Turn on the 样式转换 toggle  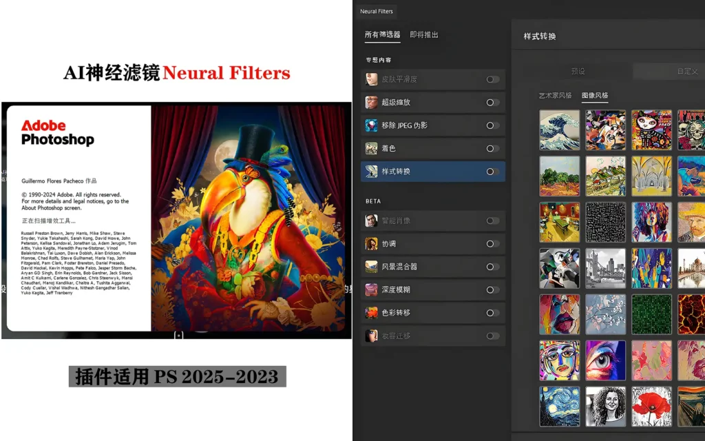(x=493, y=172)
